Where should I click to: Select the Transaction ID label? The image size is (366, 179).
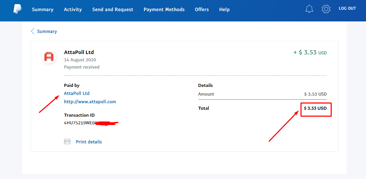point(79,115)
